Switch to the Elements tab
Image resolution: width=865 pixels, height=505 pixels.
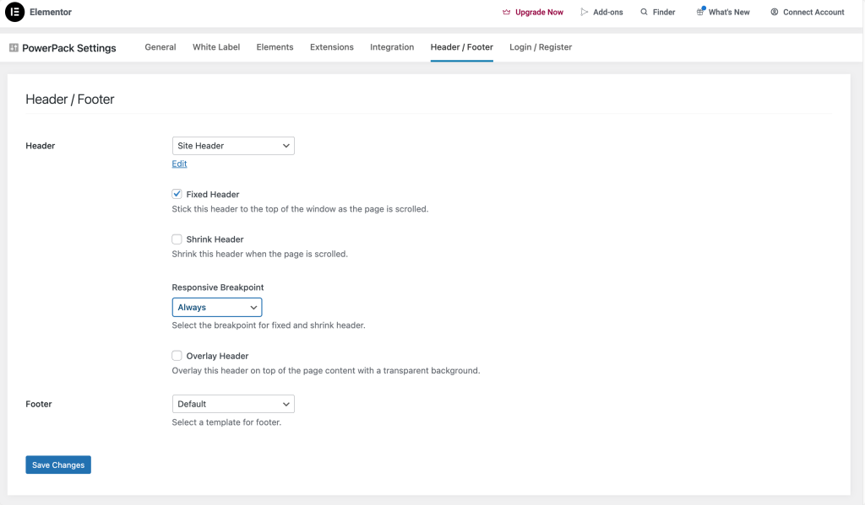point(275,47)
